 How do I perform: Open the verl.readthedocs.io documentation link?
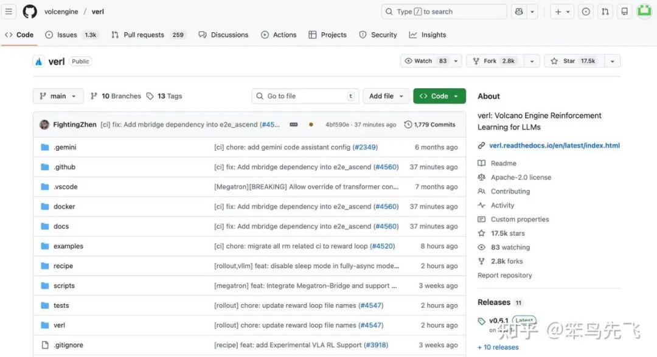[554, 146]
